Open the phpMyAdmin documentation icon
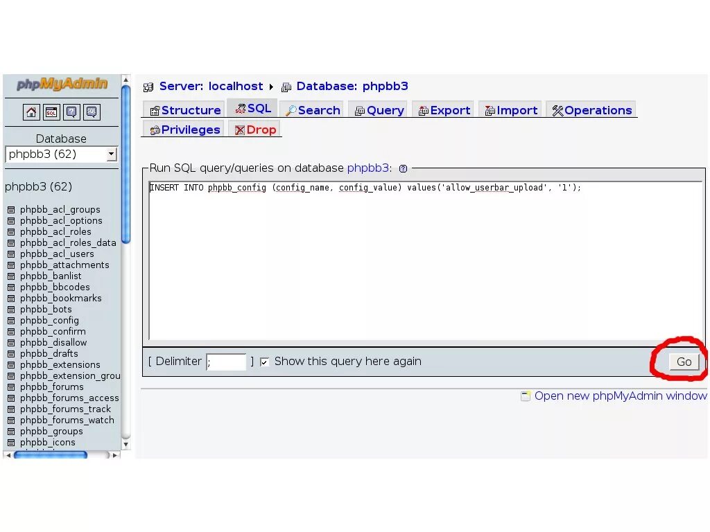This screenshot has height=532, width=710. tap(71, 112)
